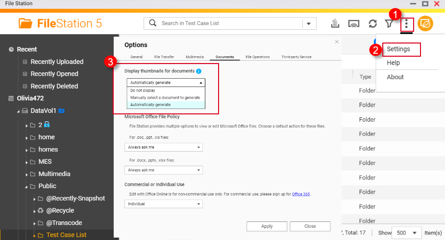
Task: Click the Apply button
Action: click(267, 226)
